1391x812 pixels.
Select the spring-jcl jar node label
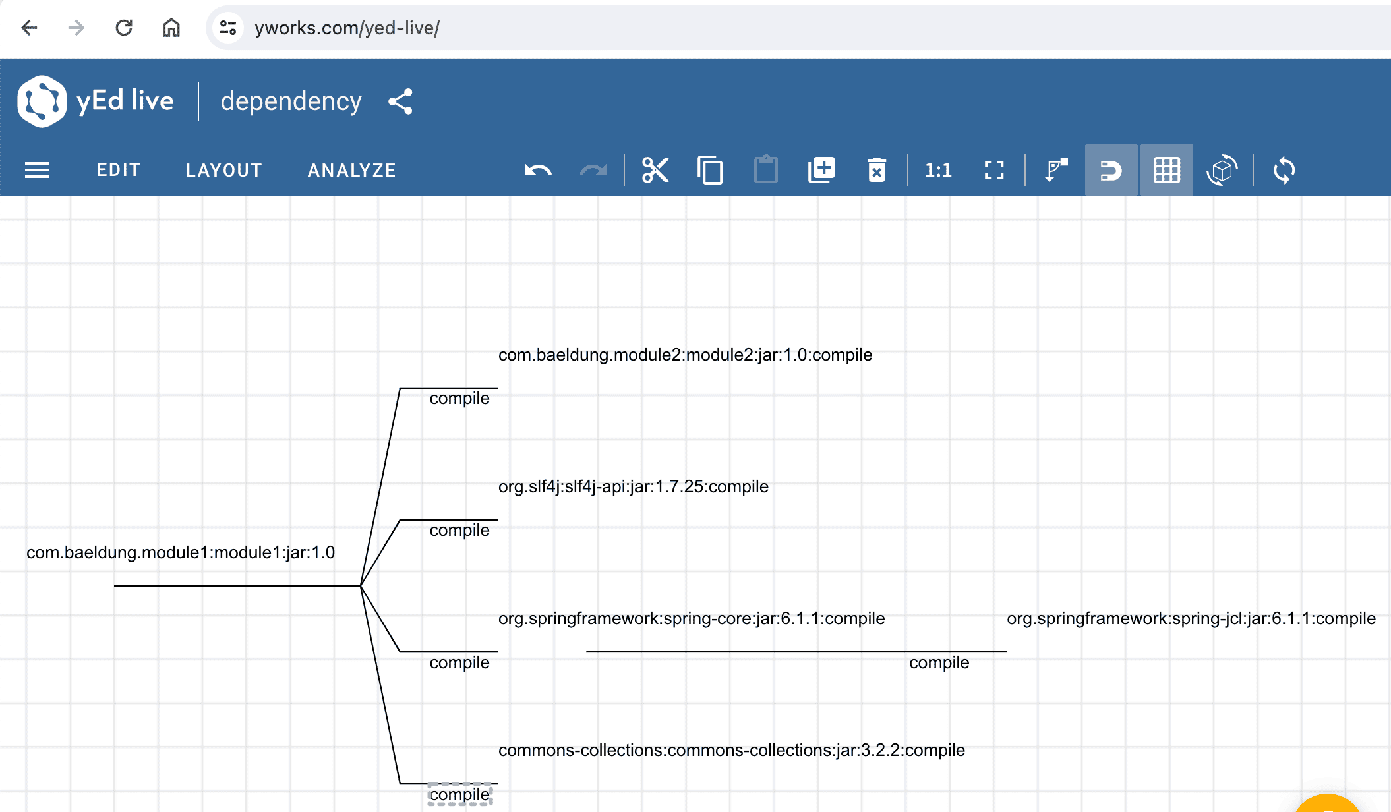1191,618
